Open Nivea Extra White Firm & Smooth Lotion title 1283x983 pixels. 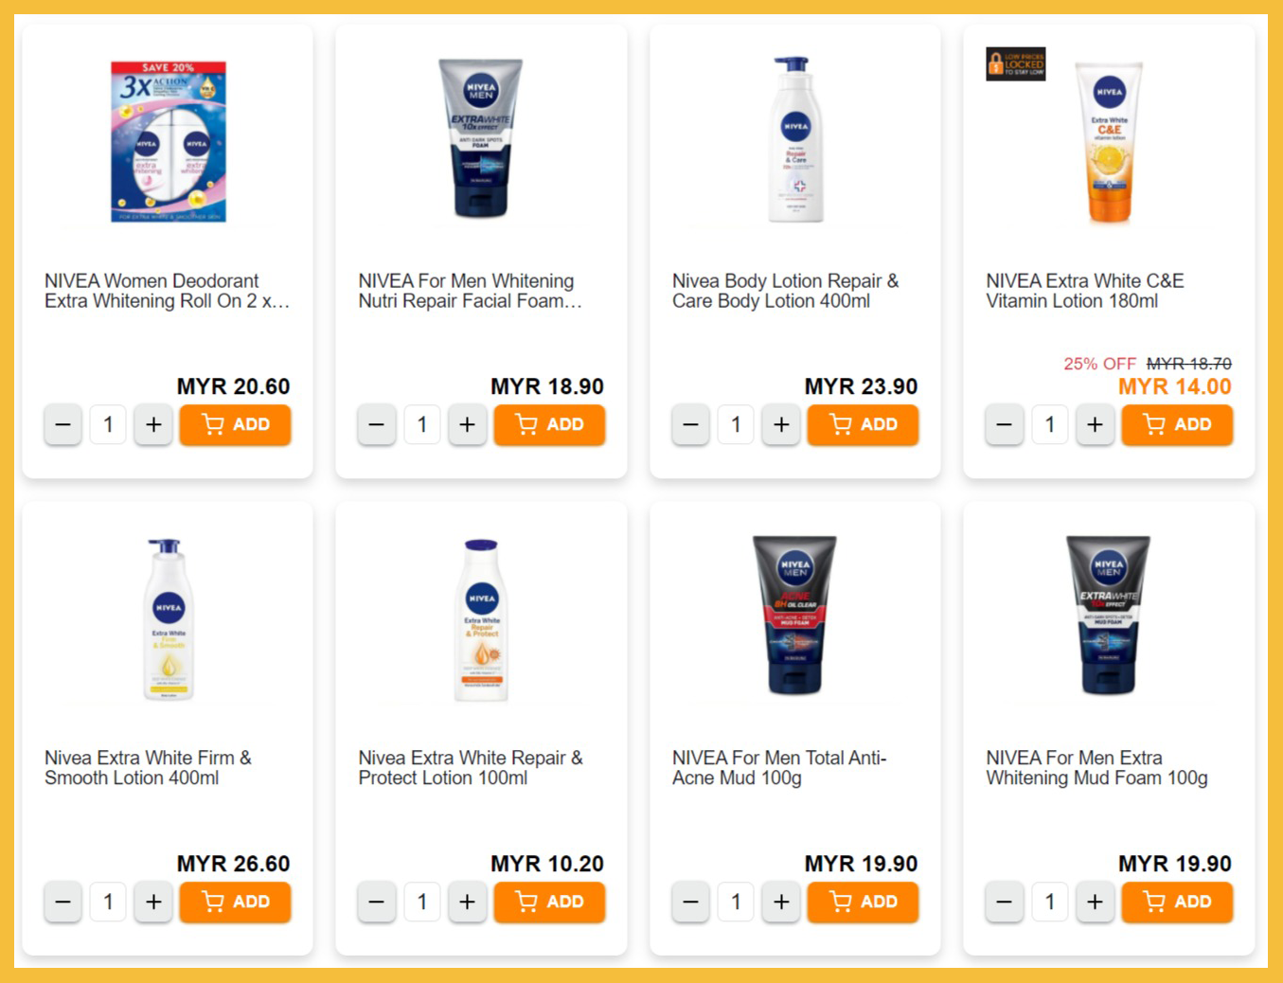click(x=149, y=768)
